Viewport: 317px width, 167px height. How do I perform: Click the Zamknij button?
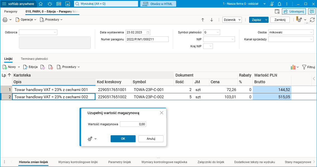(280, 20)
